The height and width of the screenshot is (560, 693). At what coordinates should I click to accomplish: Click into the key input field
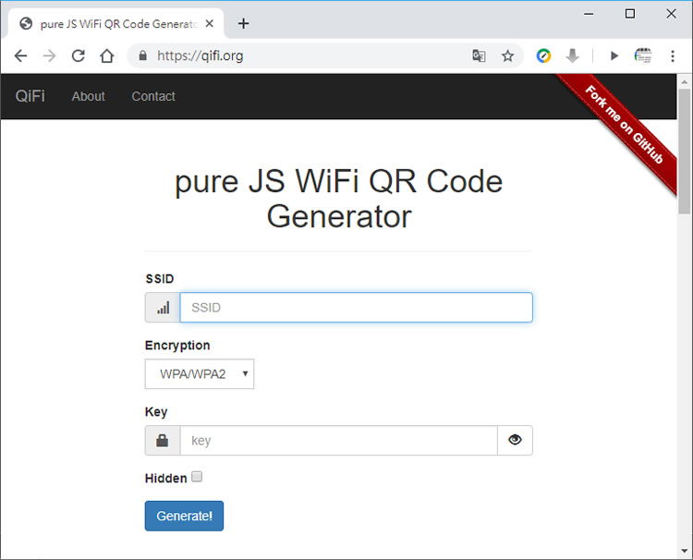pyautogui.click(x=338, y=441)
